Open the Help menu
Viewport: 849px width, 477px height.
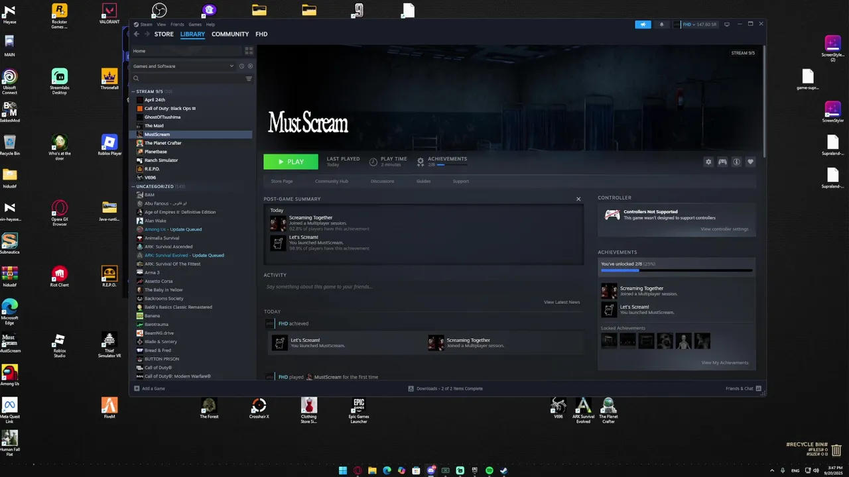pos(210,25)
